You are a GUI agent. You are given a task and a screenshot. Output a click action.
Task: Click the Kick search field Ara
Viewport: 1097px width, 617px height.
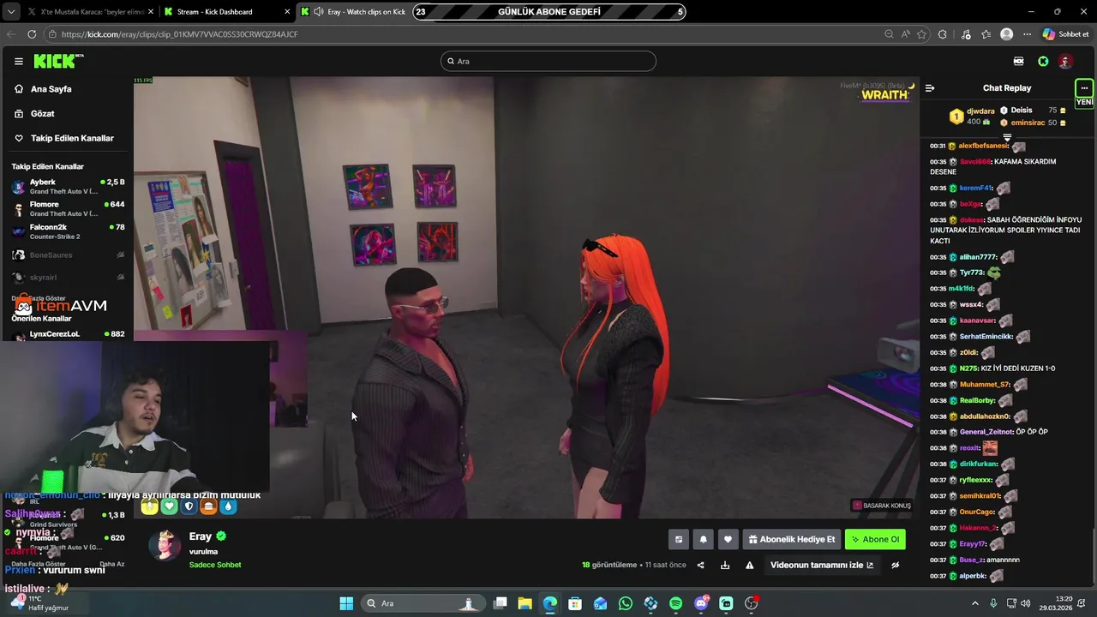tap(548, 61)
